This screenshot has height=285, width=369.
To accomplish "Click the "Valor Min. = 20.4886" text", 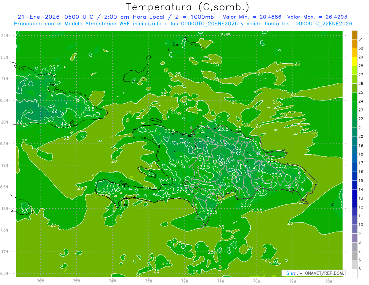I will pos(252,17).
